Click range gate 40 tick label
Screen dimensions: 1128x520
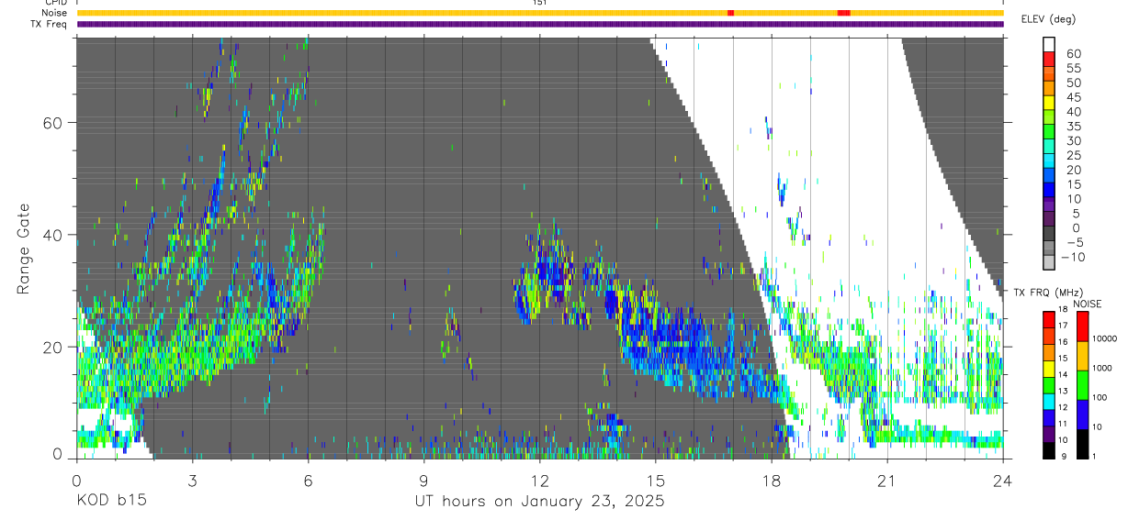(x=52, y=235)
